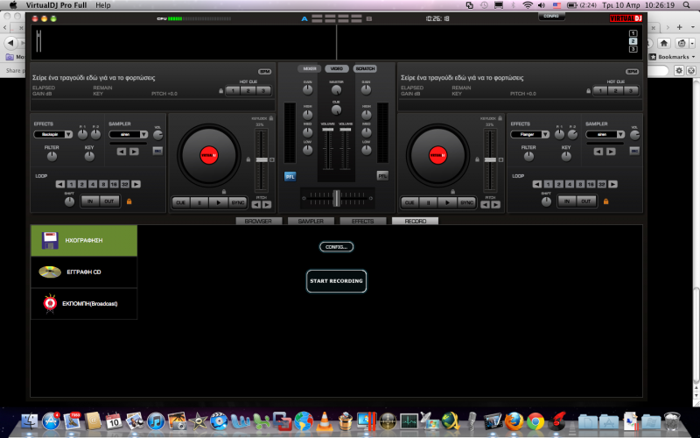Toggle the left deck hot cue lock
This screenshot has height=438, width=700.
pyautogui.click(x=220, y=91)
